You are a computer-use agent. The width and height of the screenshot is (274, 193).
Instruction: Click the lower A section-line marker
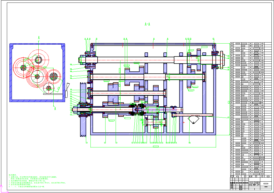[x=55, y=108]
